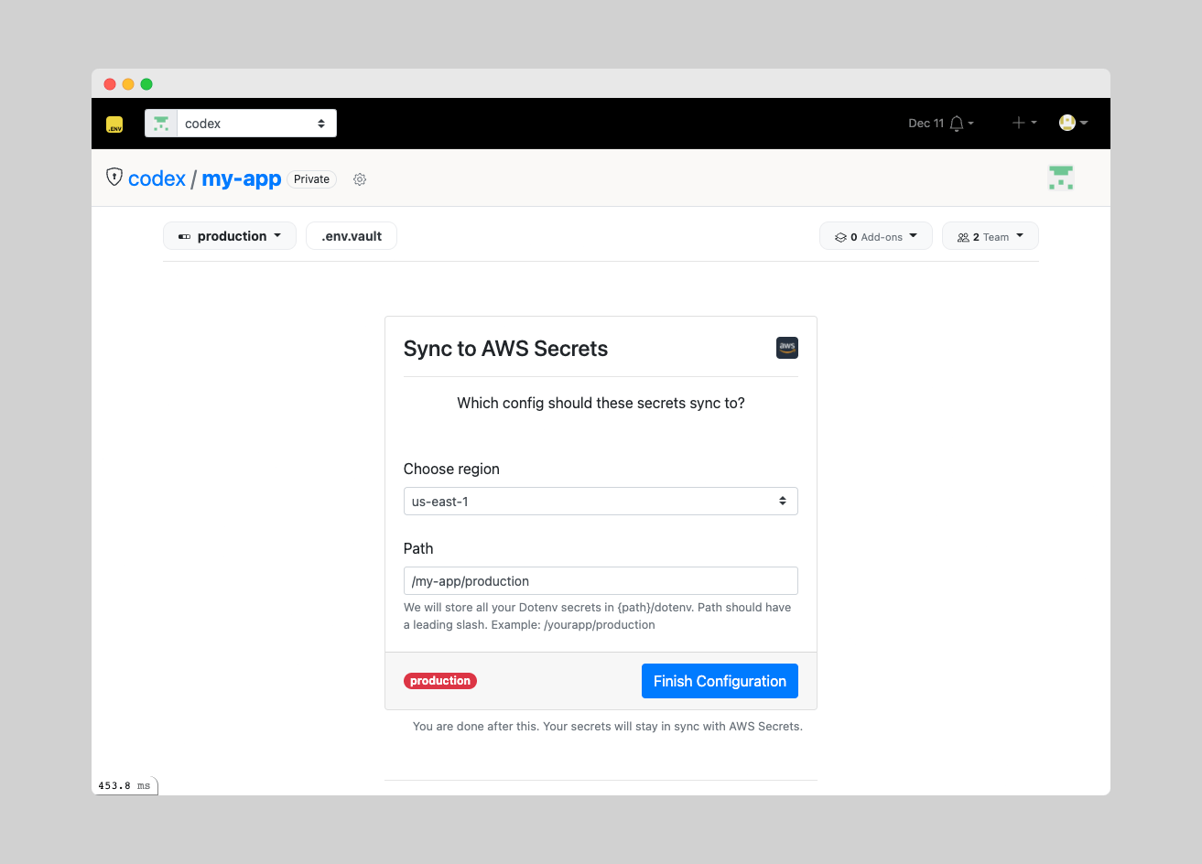Expand the 0 Add-ons dropdown
This screenshot has height=864, width=1202.
875,236
